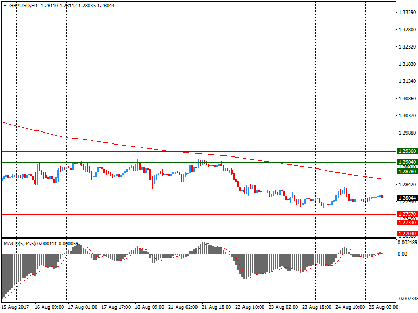Select the GBPUSD,H1 chart title text

[x=24, y=6]
